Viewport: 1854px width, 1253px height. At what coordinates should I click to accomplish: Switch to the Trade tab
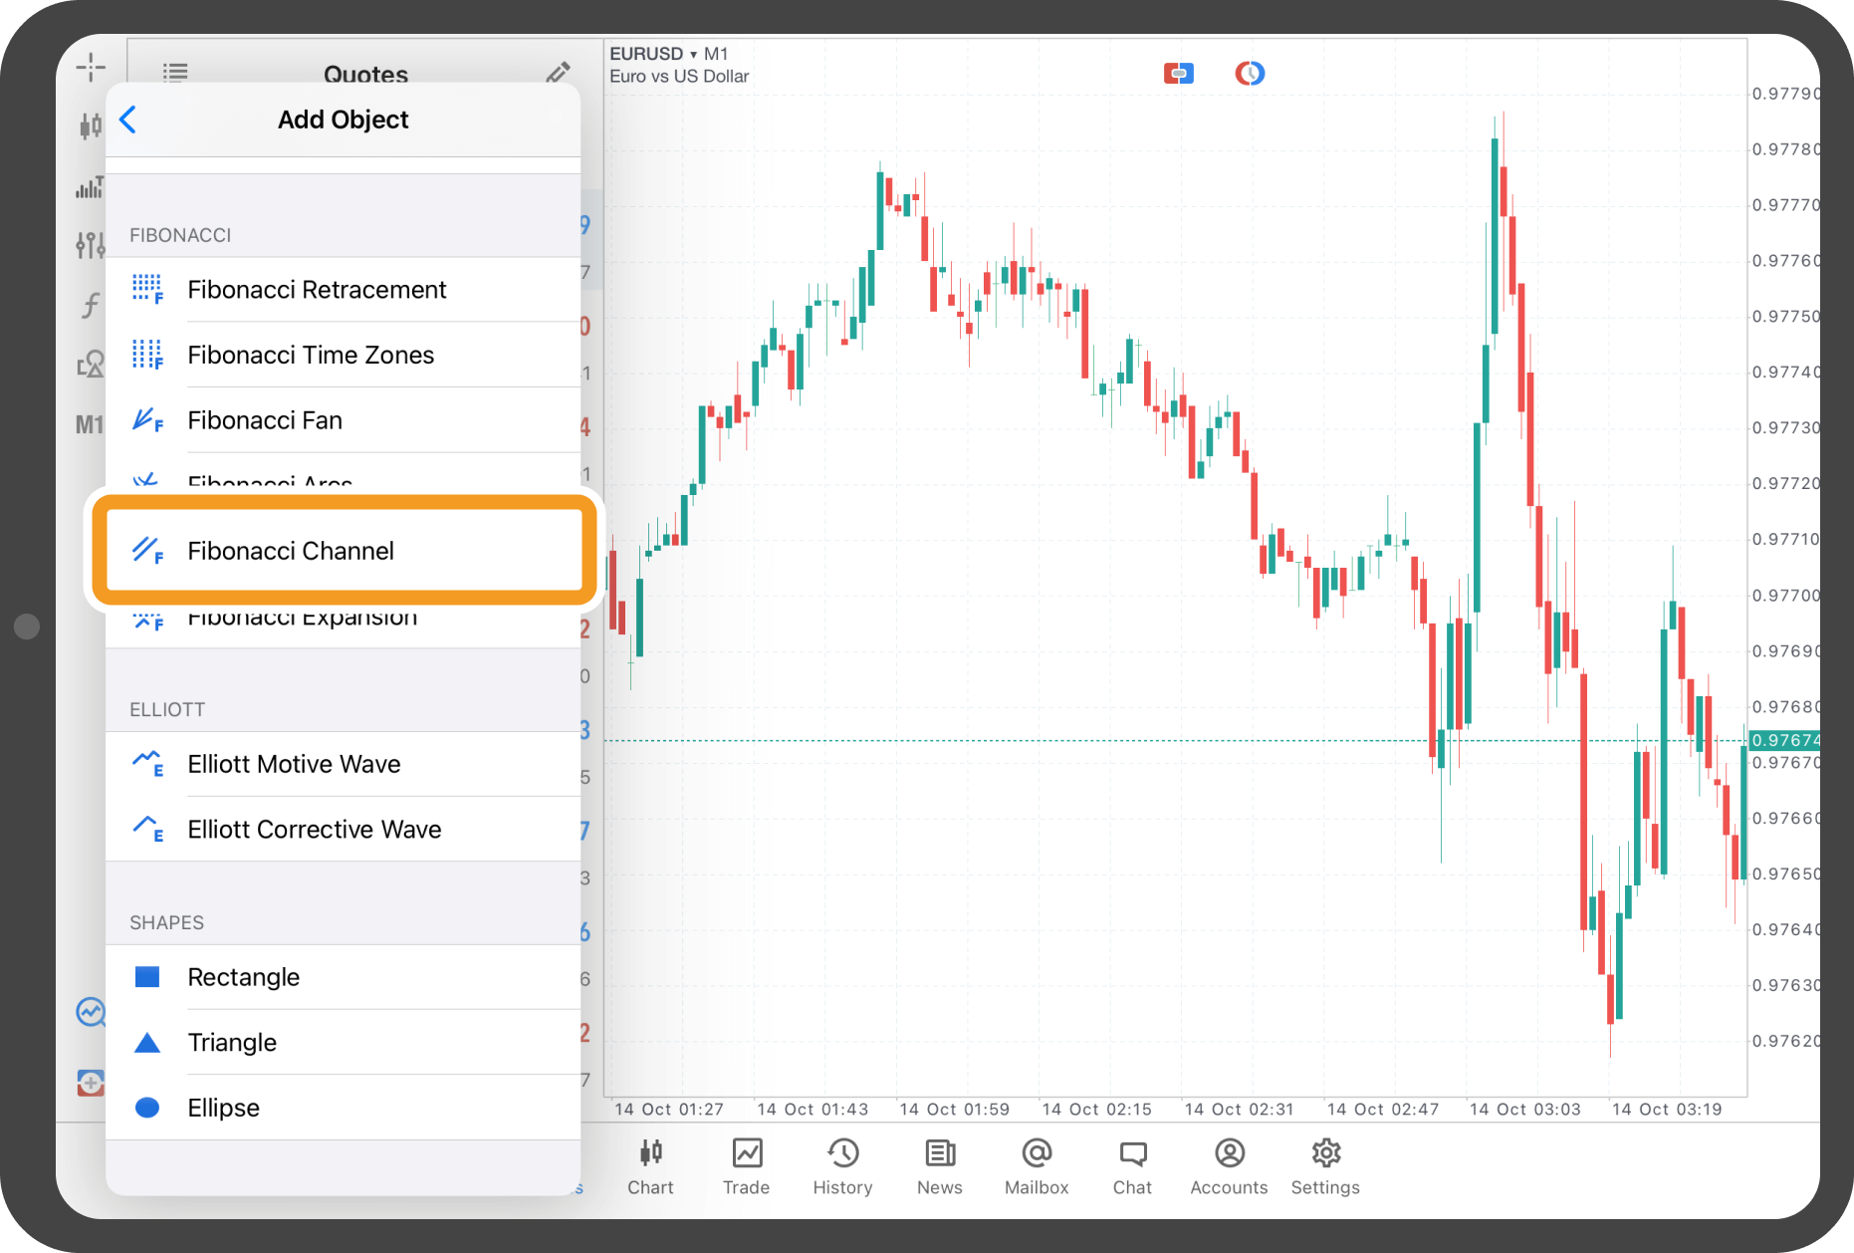(746, 1166)
